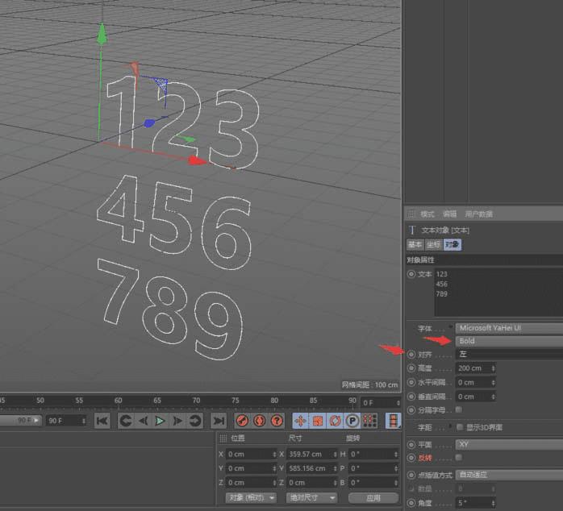Check the 显示3D界面 checkbox

460,426
